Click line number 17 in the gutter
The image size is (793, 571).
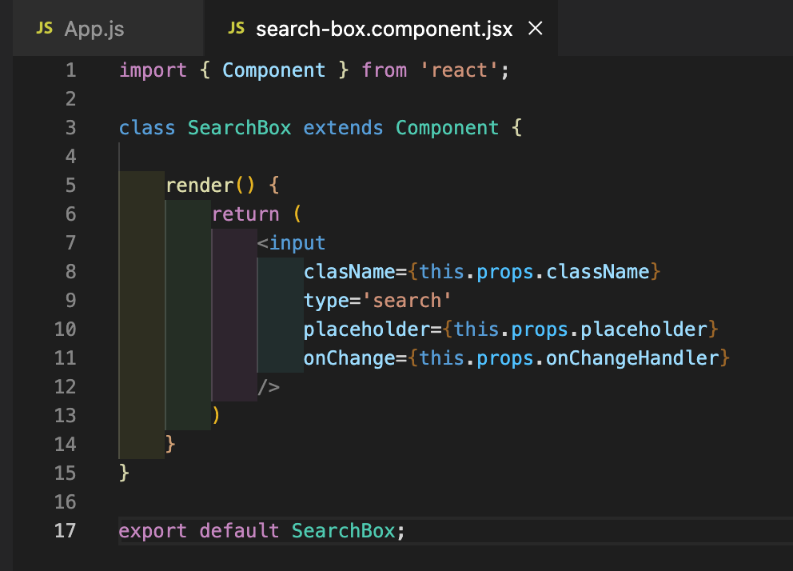pos(66,530)
